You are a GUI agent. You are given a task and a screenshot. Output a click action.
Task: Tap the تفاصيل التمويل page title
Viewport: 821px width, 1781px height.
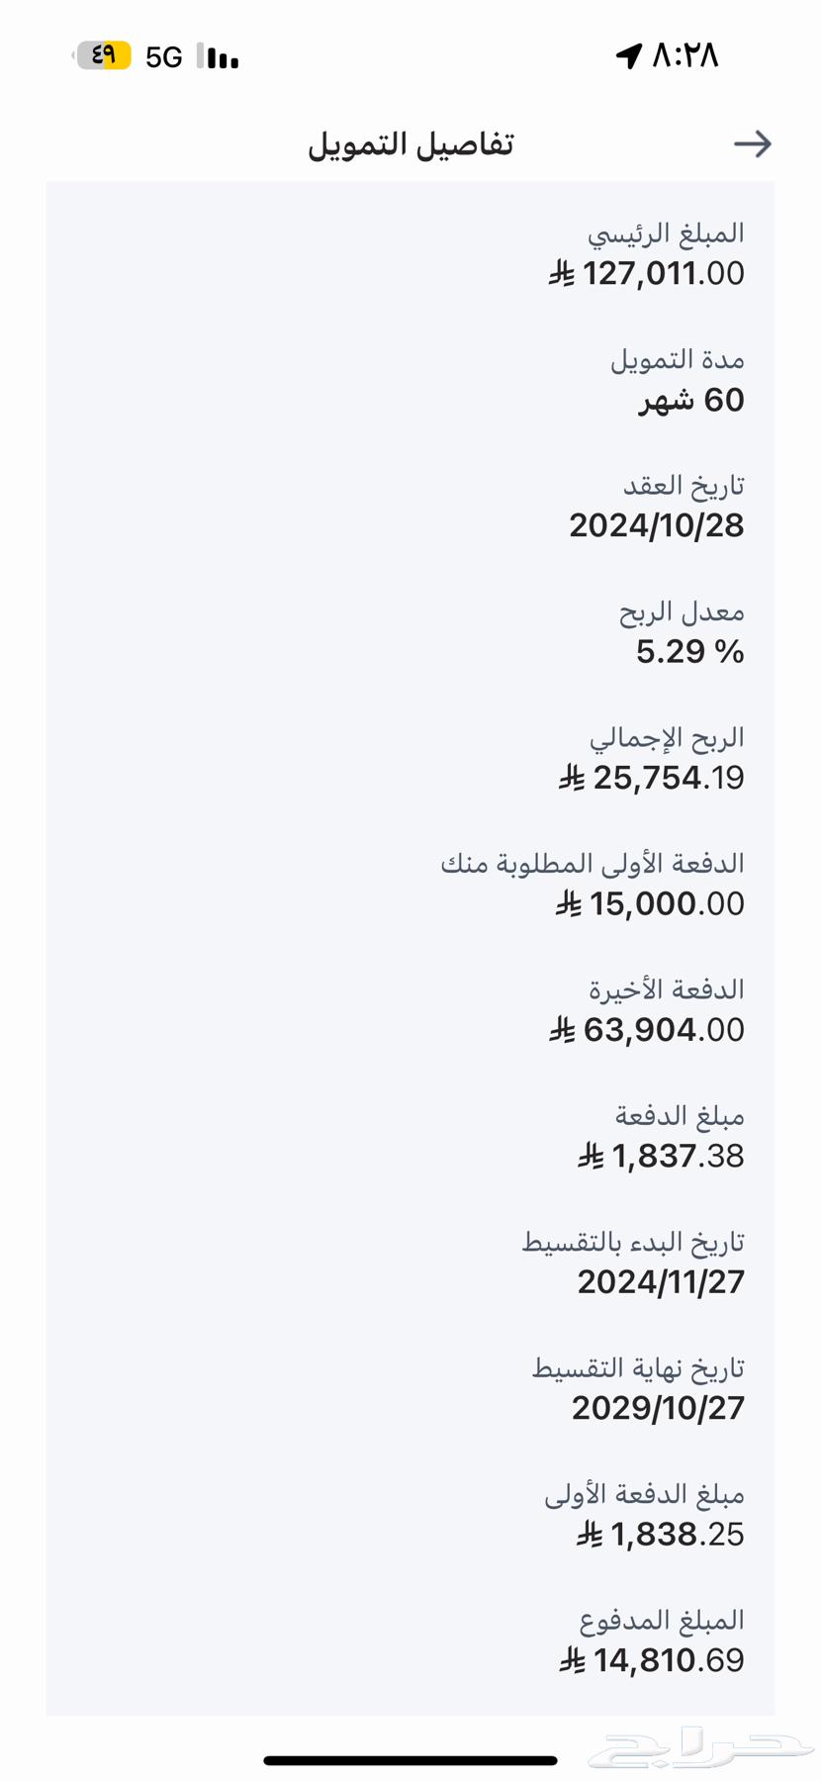tap(410, 144)
